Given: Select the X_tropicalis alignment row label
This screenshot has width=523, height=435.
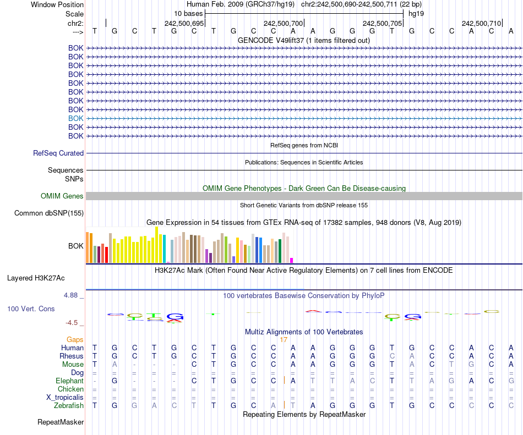Looking at the screenshot, I should (65, 398).
